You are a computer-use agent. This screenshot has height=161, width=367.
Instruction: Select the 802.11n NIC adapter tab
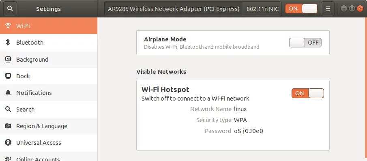pyautogui.click(x=262, y=9)
